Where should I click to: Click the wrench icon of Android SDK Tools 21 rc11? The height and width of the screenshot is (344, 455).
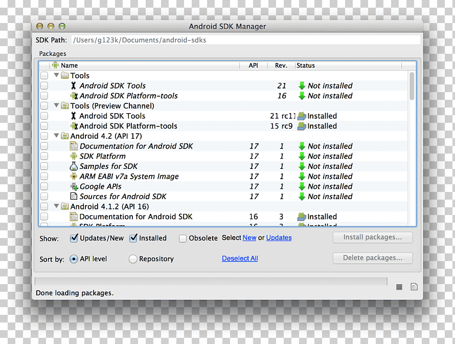[74, 116]
